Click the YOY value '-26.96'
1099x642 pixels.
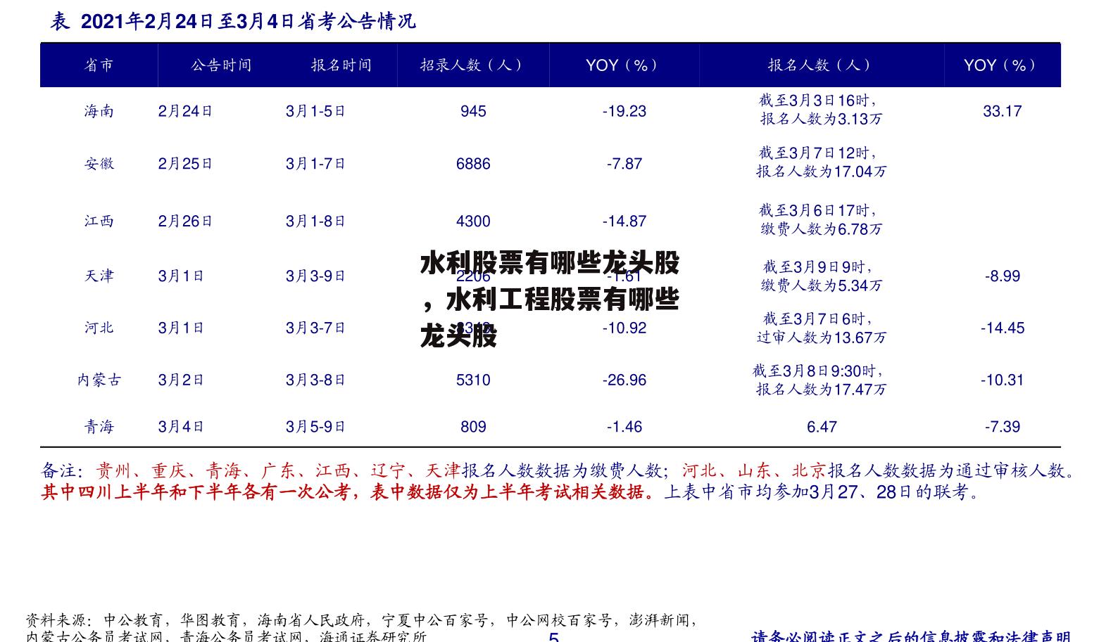[x=624, y=380]
